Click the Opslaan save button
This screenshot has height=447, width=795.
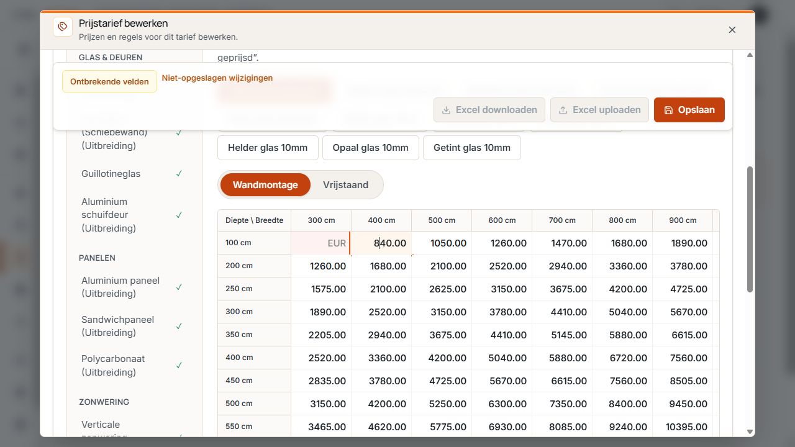pyautogui.click(x=689, y=110)
